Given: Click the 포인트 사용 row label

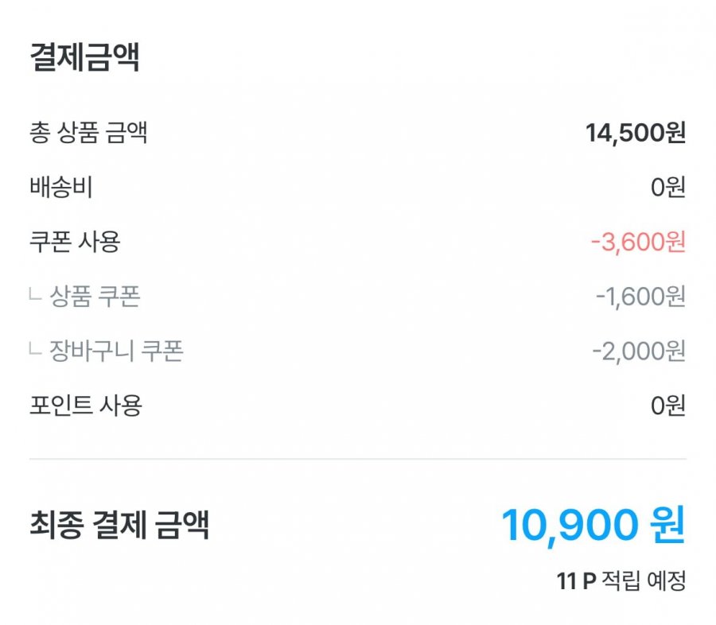Looking at the screenshot, I should click(x=85, y=406).
